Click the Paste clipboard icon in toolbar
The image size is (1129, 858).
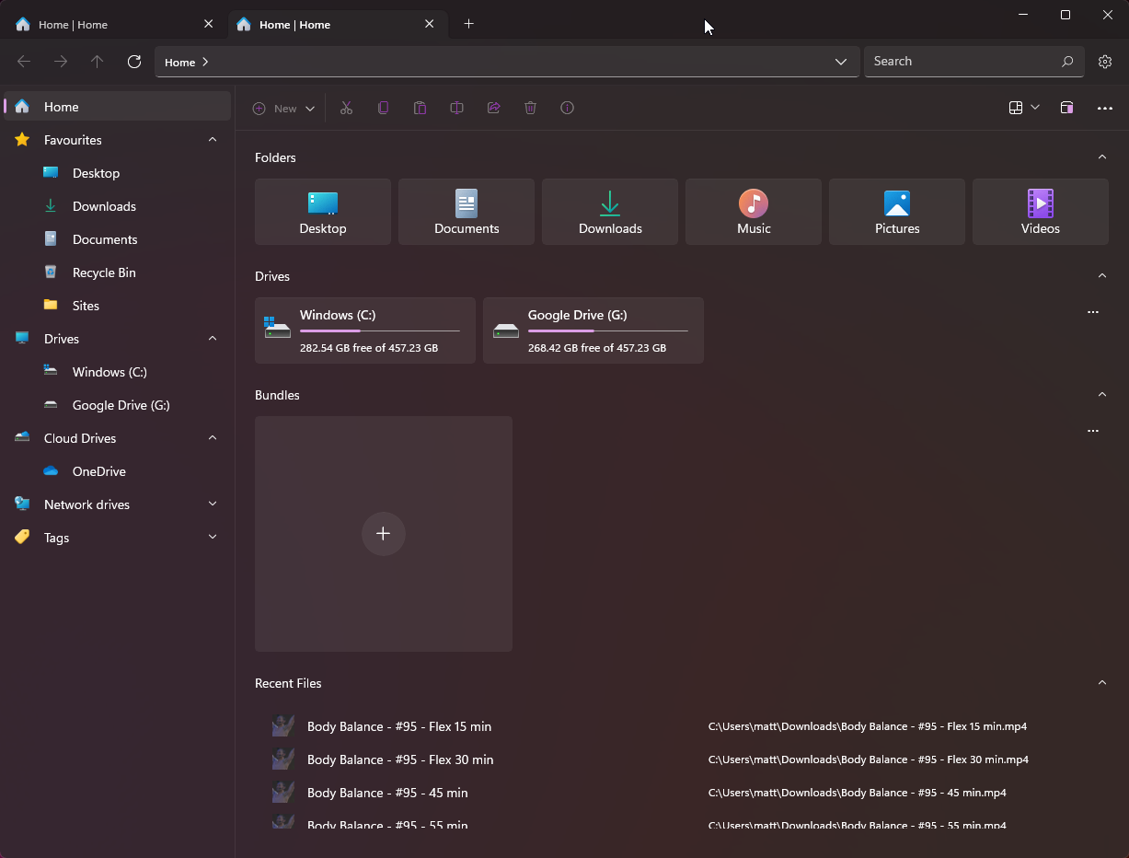coord(420,108)
